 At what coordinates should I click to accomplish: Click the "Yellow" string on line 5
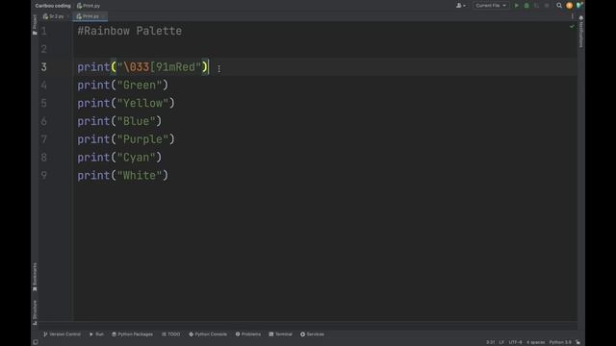click(x=142, y=103)
